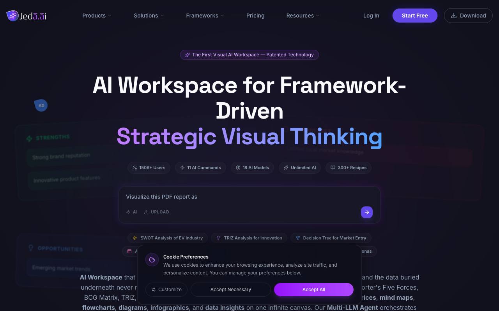Focus the prompt field reading Visualize this PDF report
499x311 pixels.
pyautogui.click(x=249, y=197)
